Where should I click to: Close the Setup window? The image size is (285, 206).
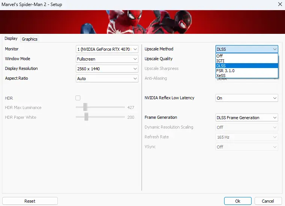click(x=280, y=4)
